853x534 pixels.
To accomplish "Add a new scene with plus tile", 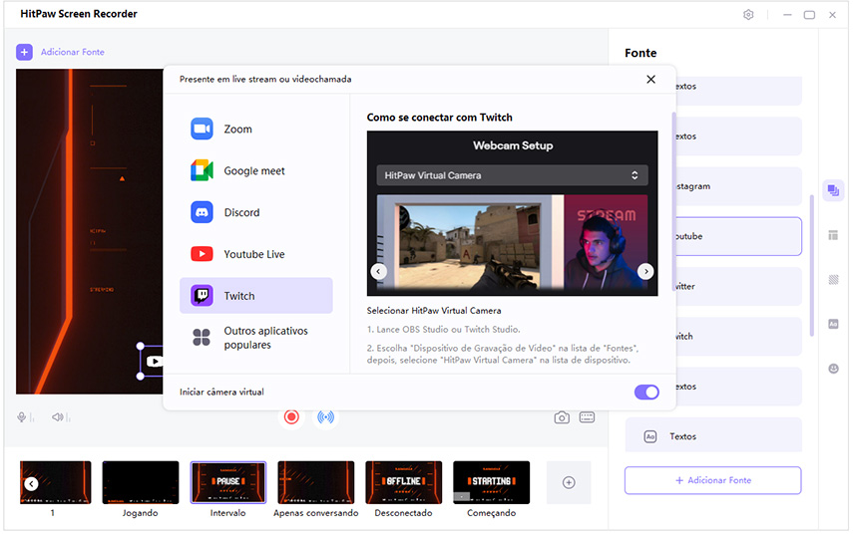I will [569, 482].
